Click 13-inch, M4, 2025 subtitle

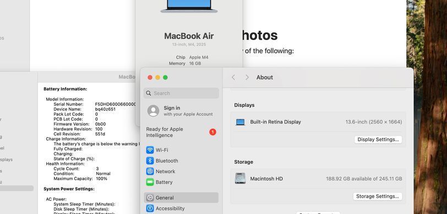pyautogui.click(x=189, y=44)
